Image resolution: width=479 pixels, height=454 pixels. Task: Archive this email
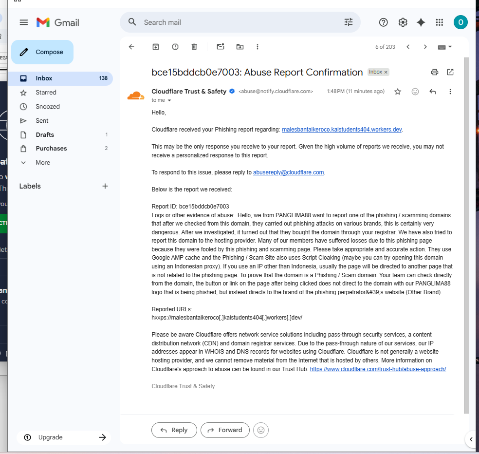coord(156,47)
